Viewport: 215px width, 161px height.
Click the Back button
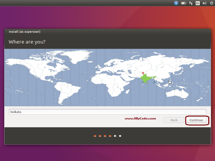point(174,120)
